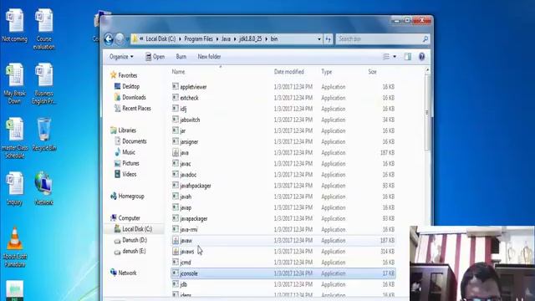Toggle the preview pane button
The width and height of the screenshot is (535, 301).
point(408,57)
